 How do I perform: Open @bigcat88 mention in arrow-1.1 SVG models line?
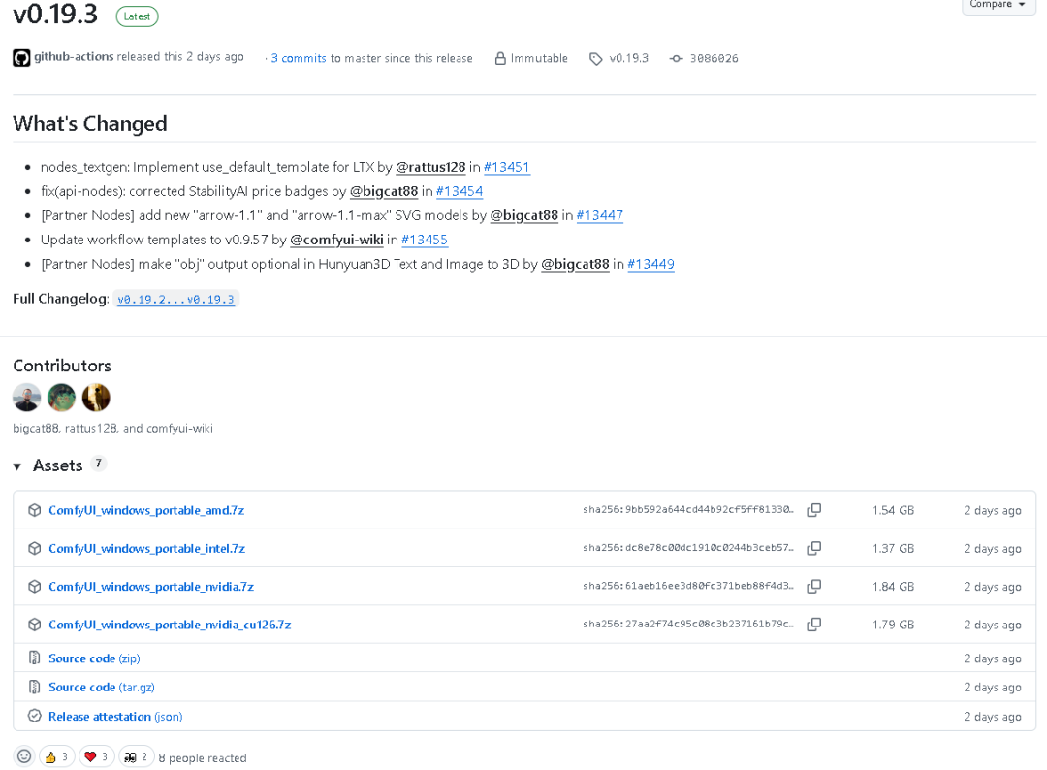pyautogui.click(x=524, y=215)
